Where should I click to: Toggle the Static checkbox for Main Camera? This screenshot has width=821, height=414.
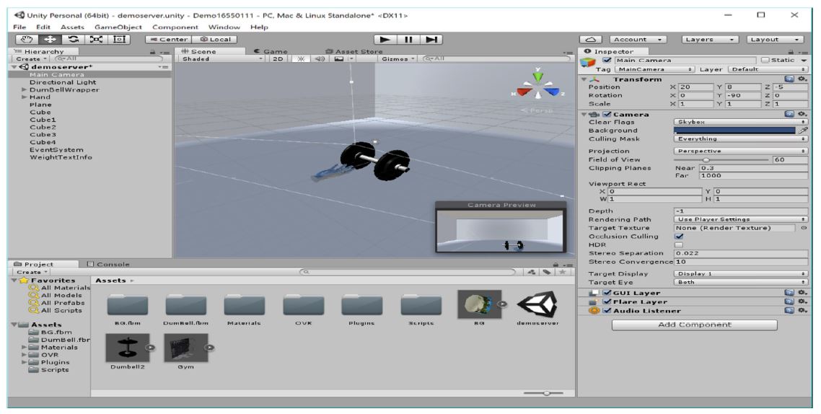click(x=765, y=60)
